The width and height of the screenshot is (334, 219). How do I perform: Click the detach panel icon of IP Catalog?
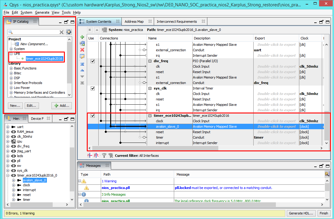click(x=66, y=22)
